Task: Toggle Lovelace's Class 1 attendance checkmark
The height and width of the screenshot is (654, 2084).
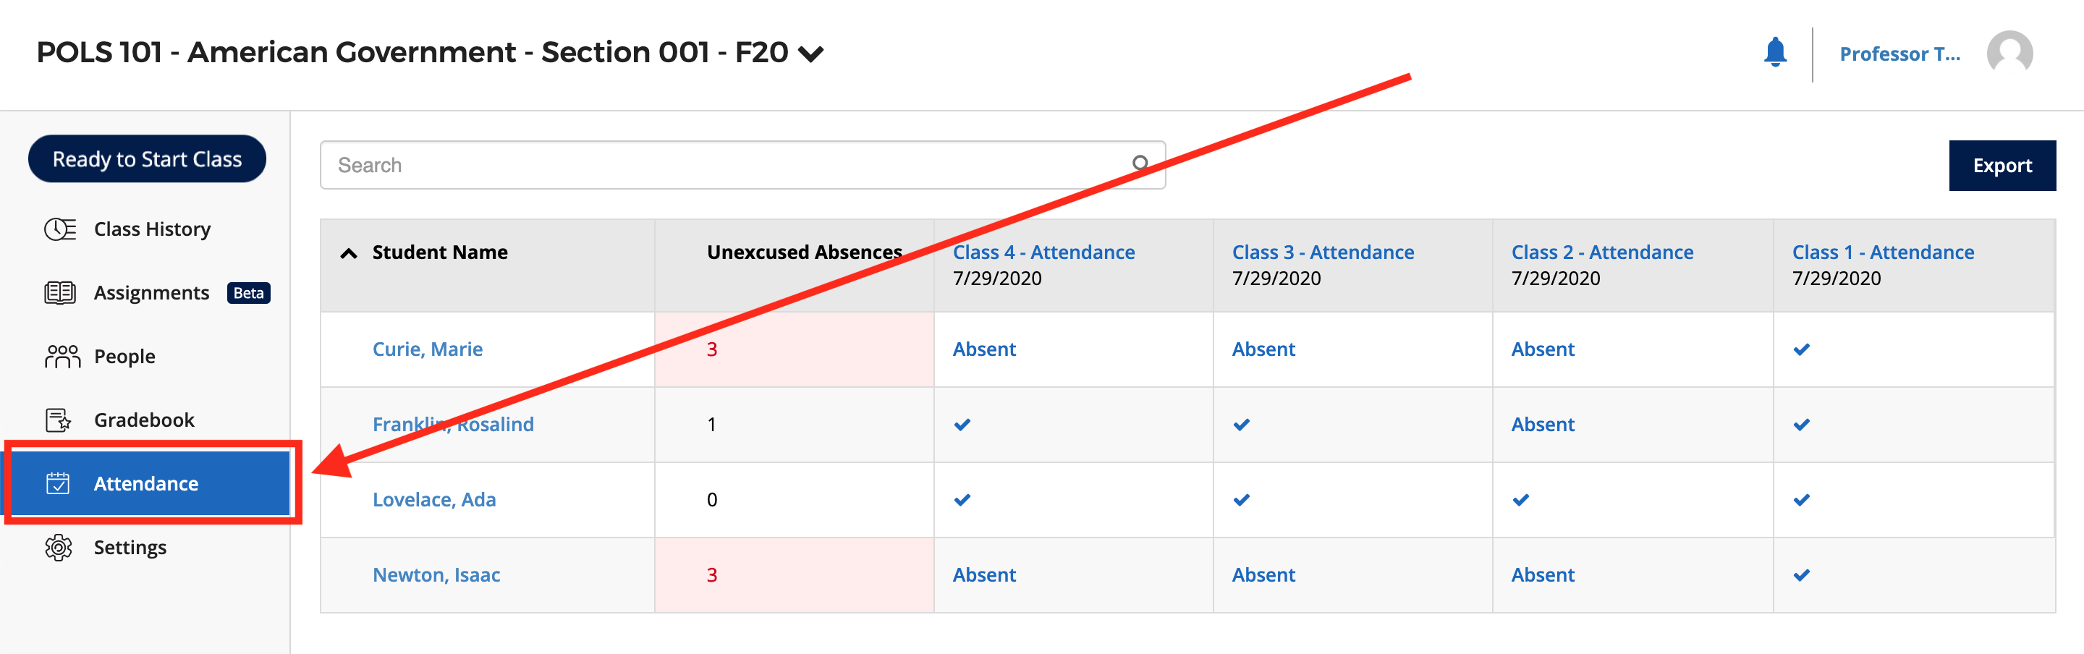Action: (x=1802, y=500)
